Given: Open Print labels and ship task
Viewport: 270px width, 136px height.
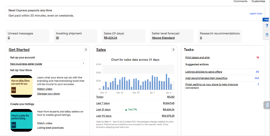Looking at the screenshot, I should 197,57.
